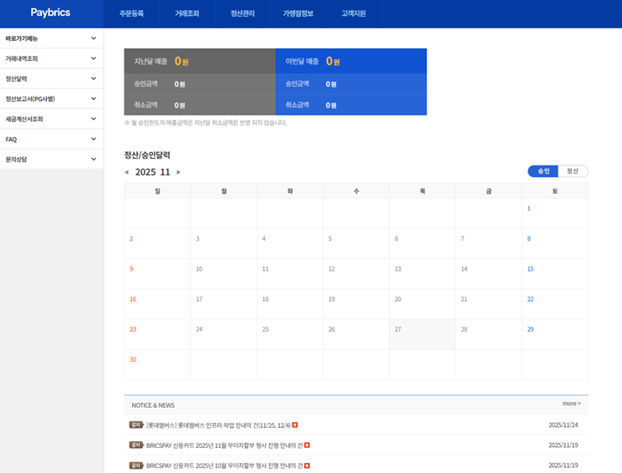Click 공지 badge on 11월 무이자할부 notice

coord(135,445)
